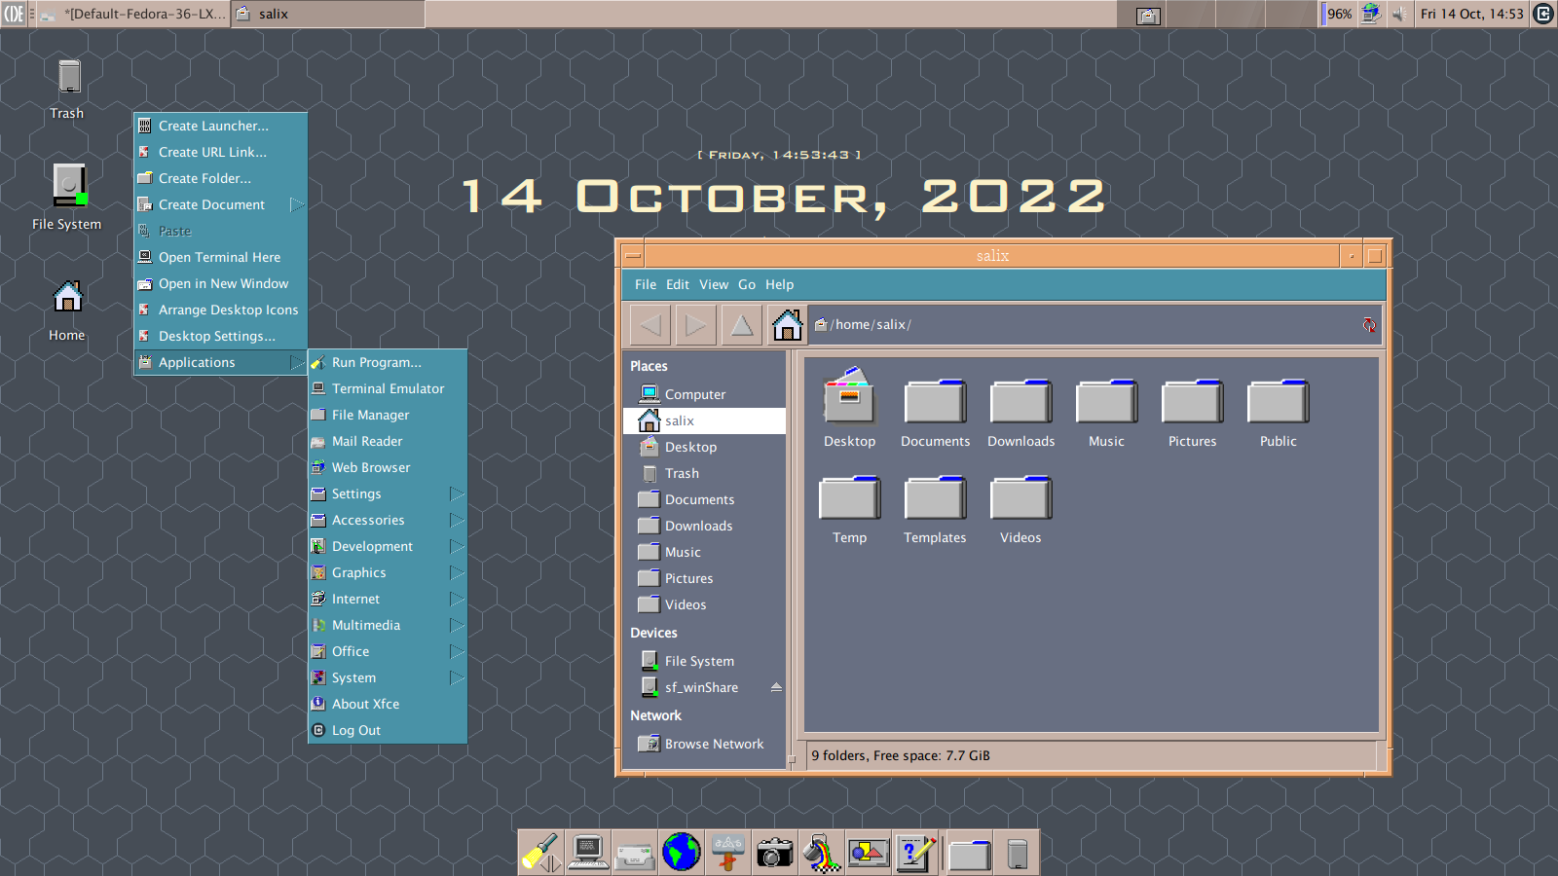Select Web Browser in submenu

pyautogui.click(x=388, y=467)
